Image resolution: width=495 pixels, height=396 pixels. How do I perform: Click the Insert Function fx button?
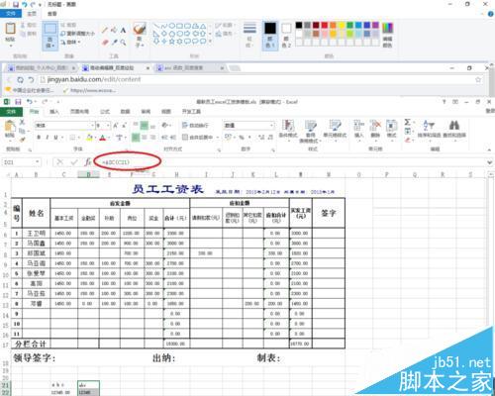coord(87,162)
